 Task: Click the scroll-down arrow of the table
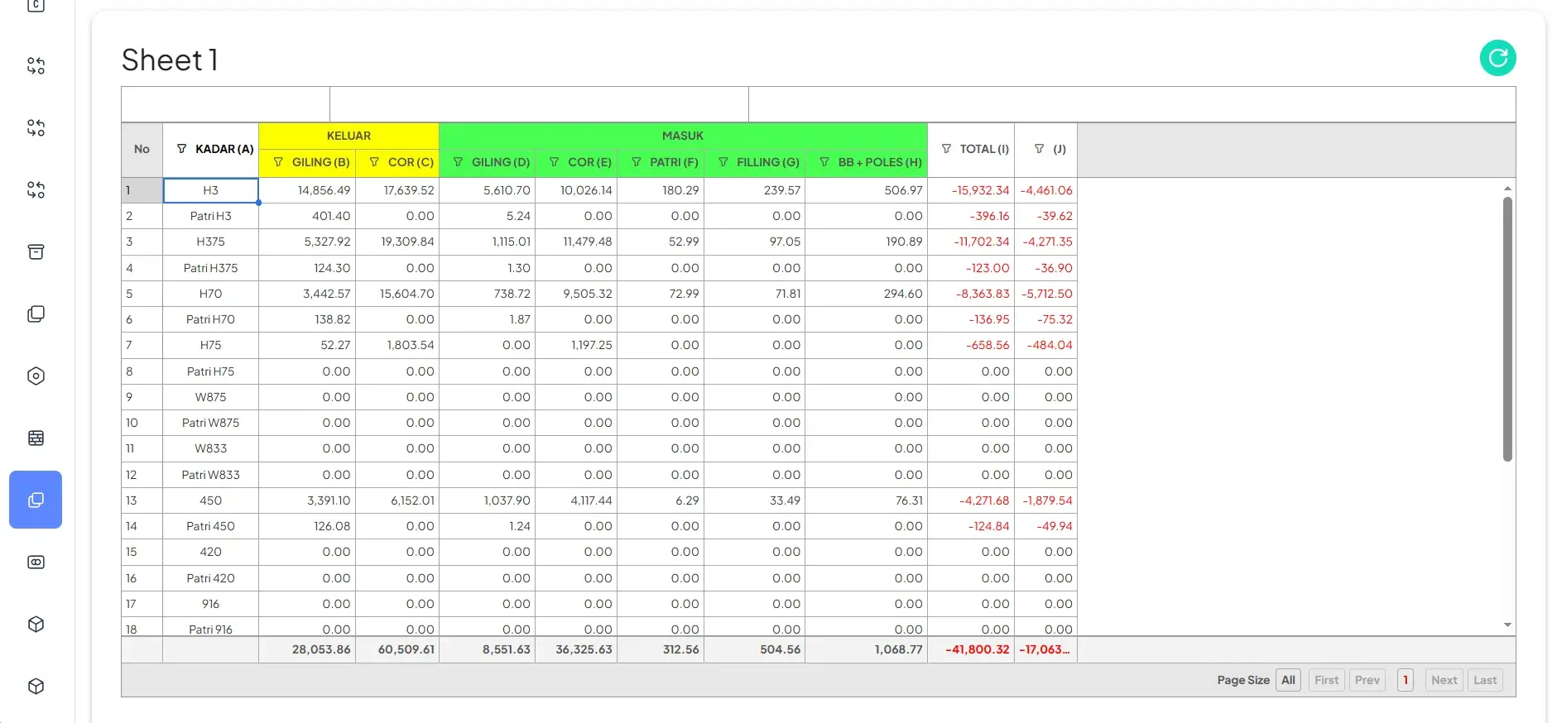pos(1507,625)
